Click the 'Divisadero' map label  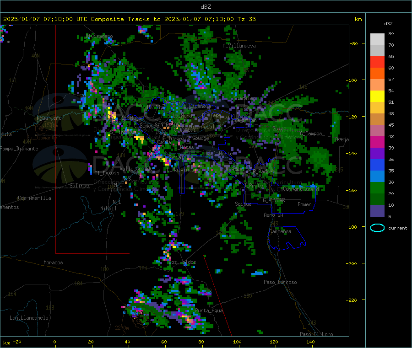coord(99,36)
